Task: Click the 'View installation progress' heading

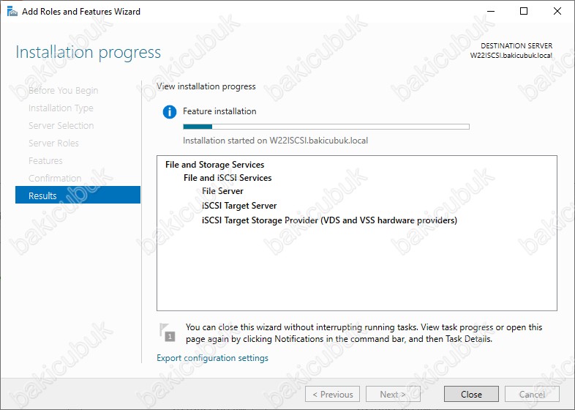Action: point(206,86)
